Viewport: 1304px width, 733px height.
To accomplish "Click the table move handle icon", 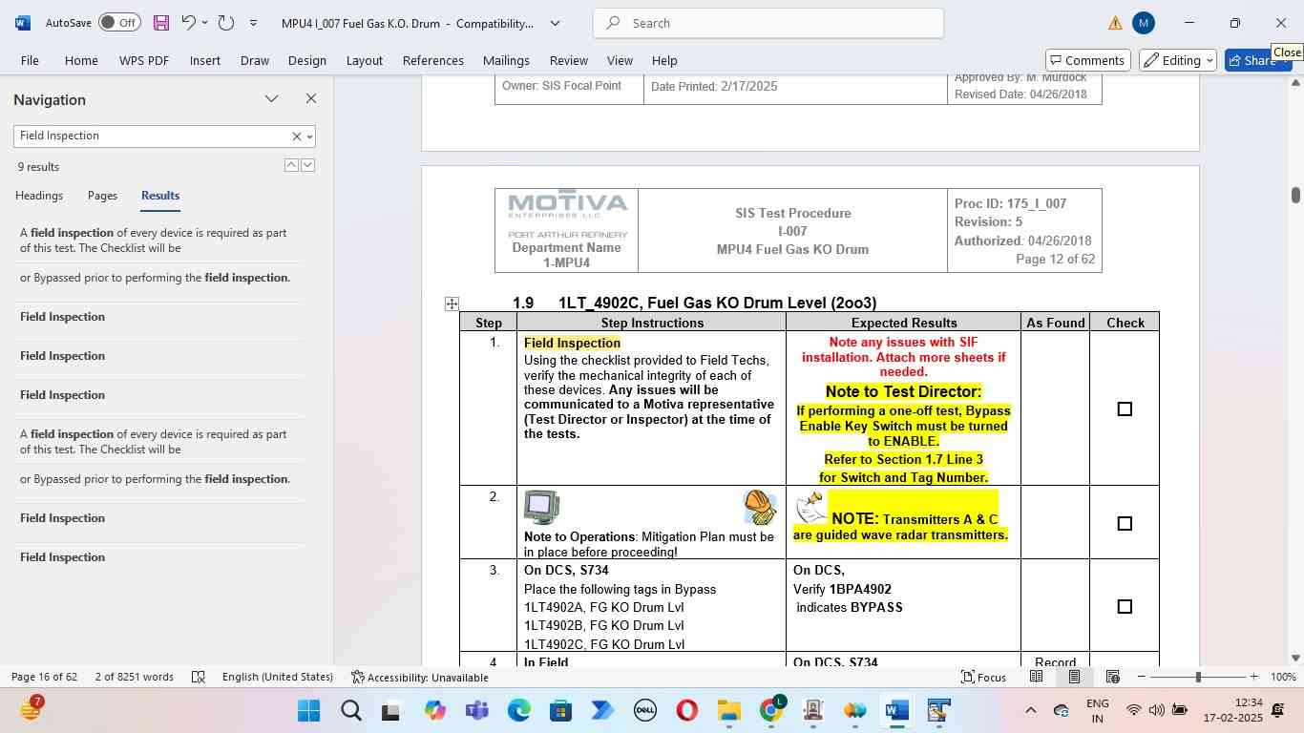I will coord(452,304).
